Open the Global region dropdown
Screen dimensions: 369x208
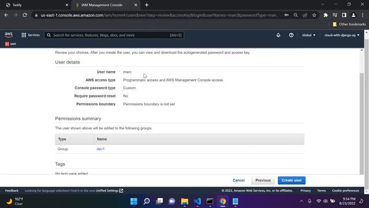pyautogui.click(x=308, y=35)
